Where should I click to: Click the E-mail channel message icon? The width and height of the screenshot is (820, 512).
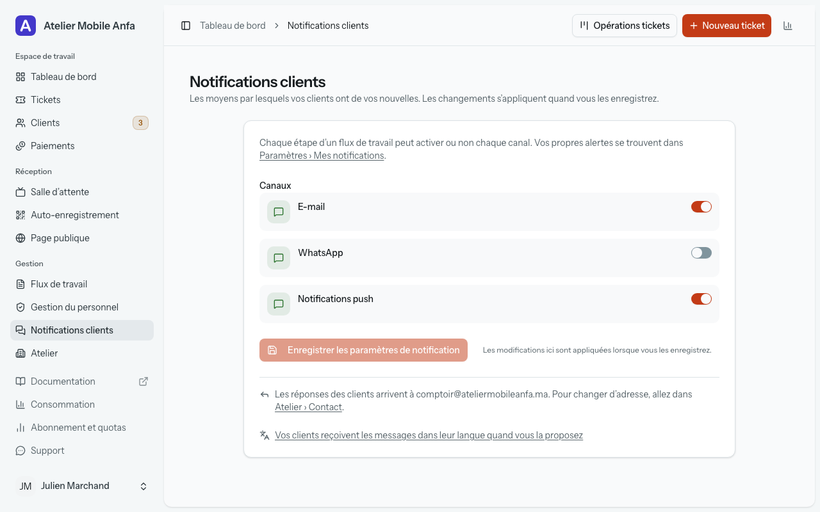click(x=279, y=212)
